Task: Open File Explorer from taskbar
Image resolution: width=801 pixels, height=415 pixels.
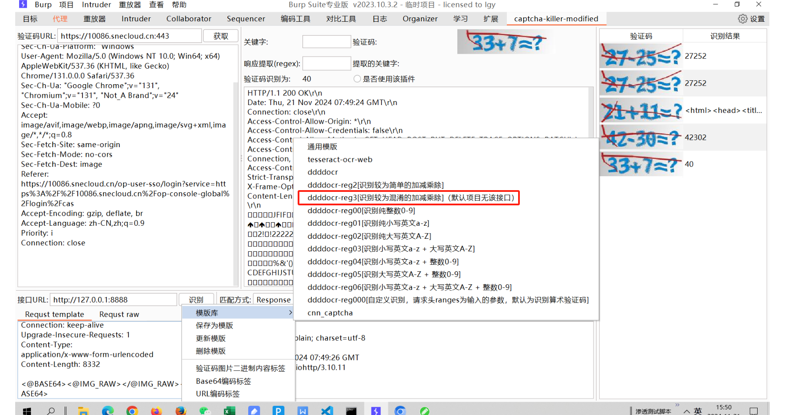Action: coord(83,411)
